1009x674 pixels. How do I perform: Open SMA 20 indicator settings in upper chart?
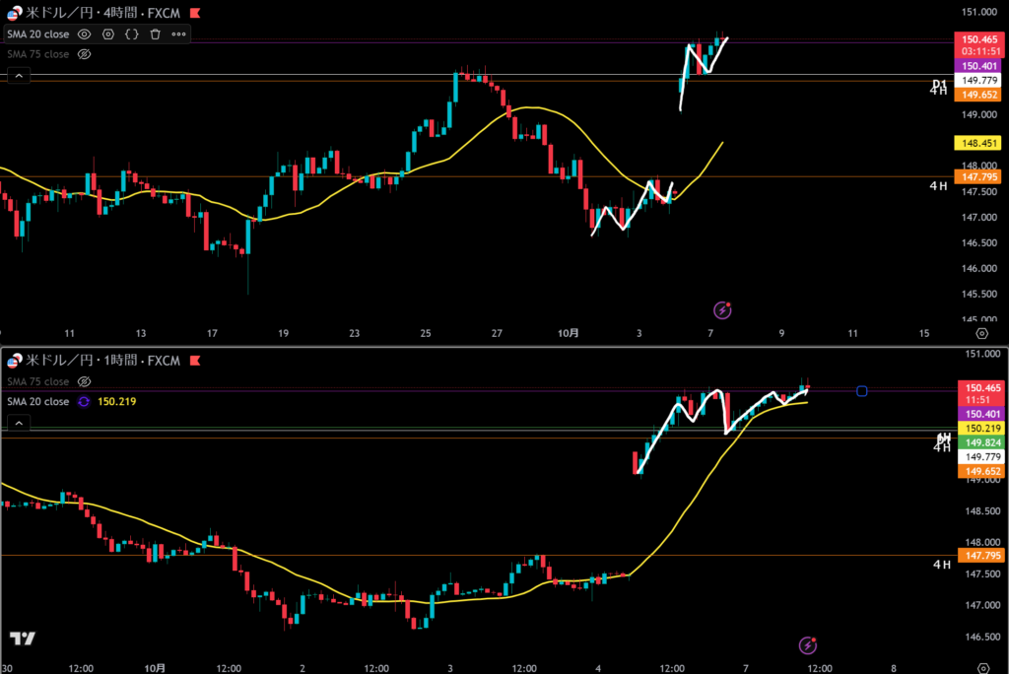point(108,34)
